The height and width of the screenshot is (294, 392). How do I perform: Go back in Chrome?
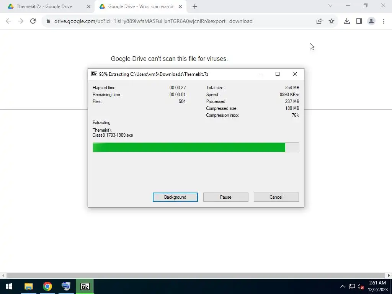(8, 21)
